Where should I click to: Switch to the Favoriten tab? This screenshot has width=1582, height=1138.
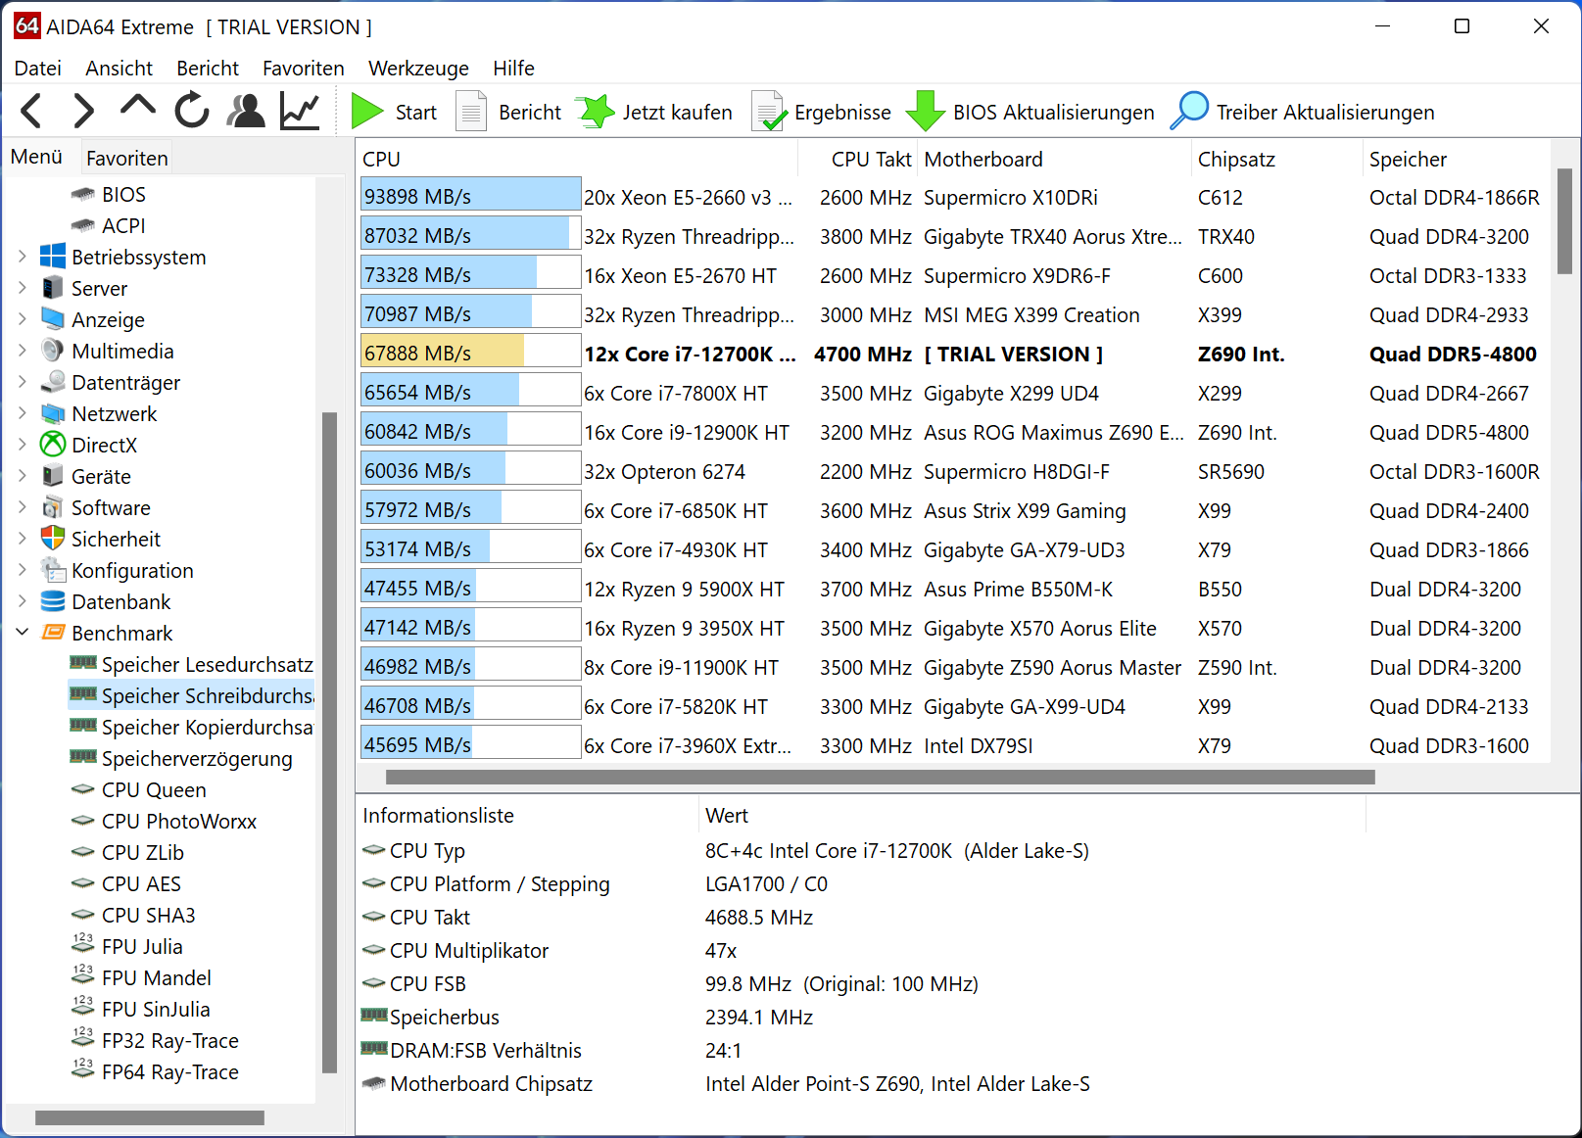[x=125, y=157]
